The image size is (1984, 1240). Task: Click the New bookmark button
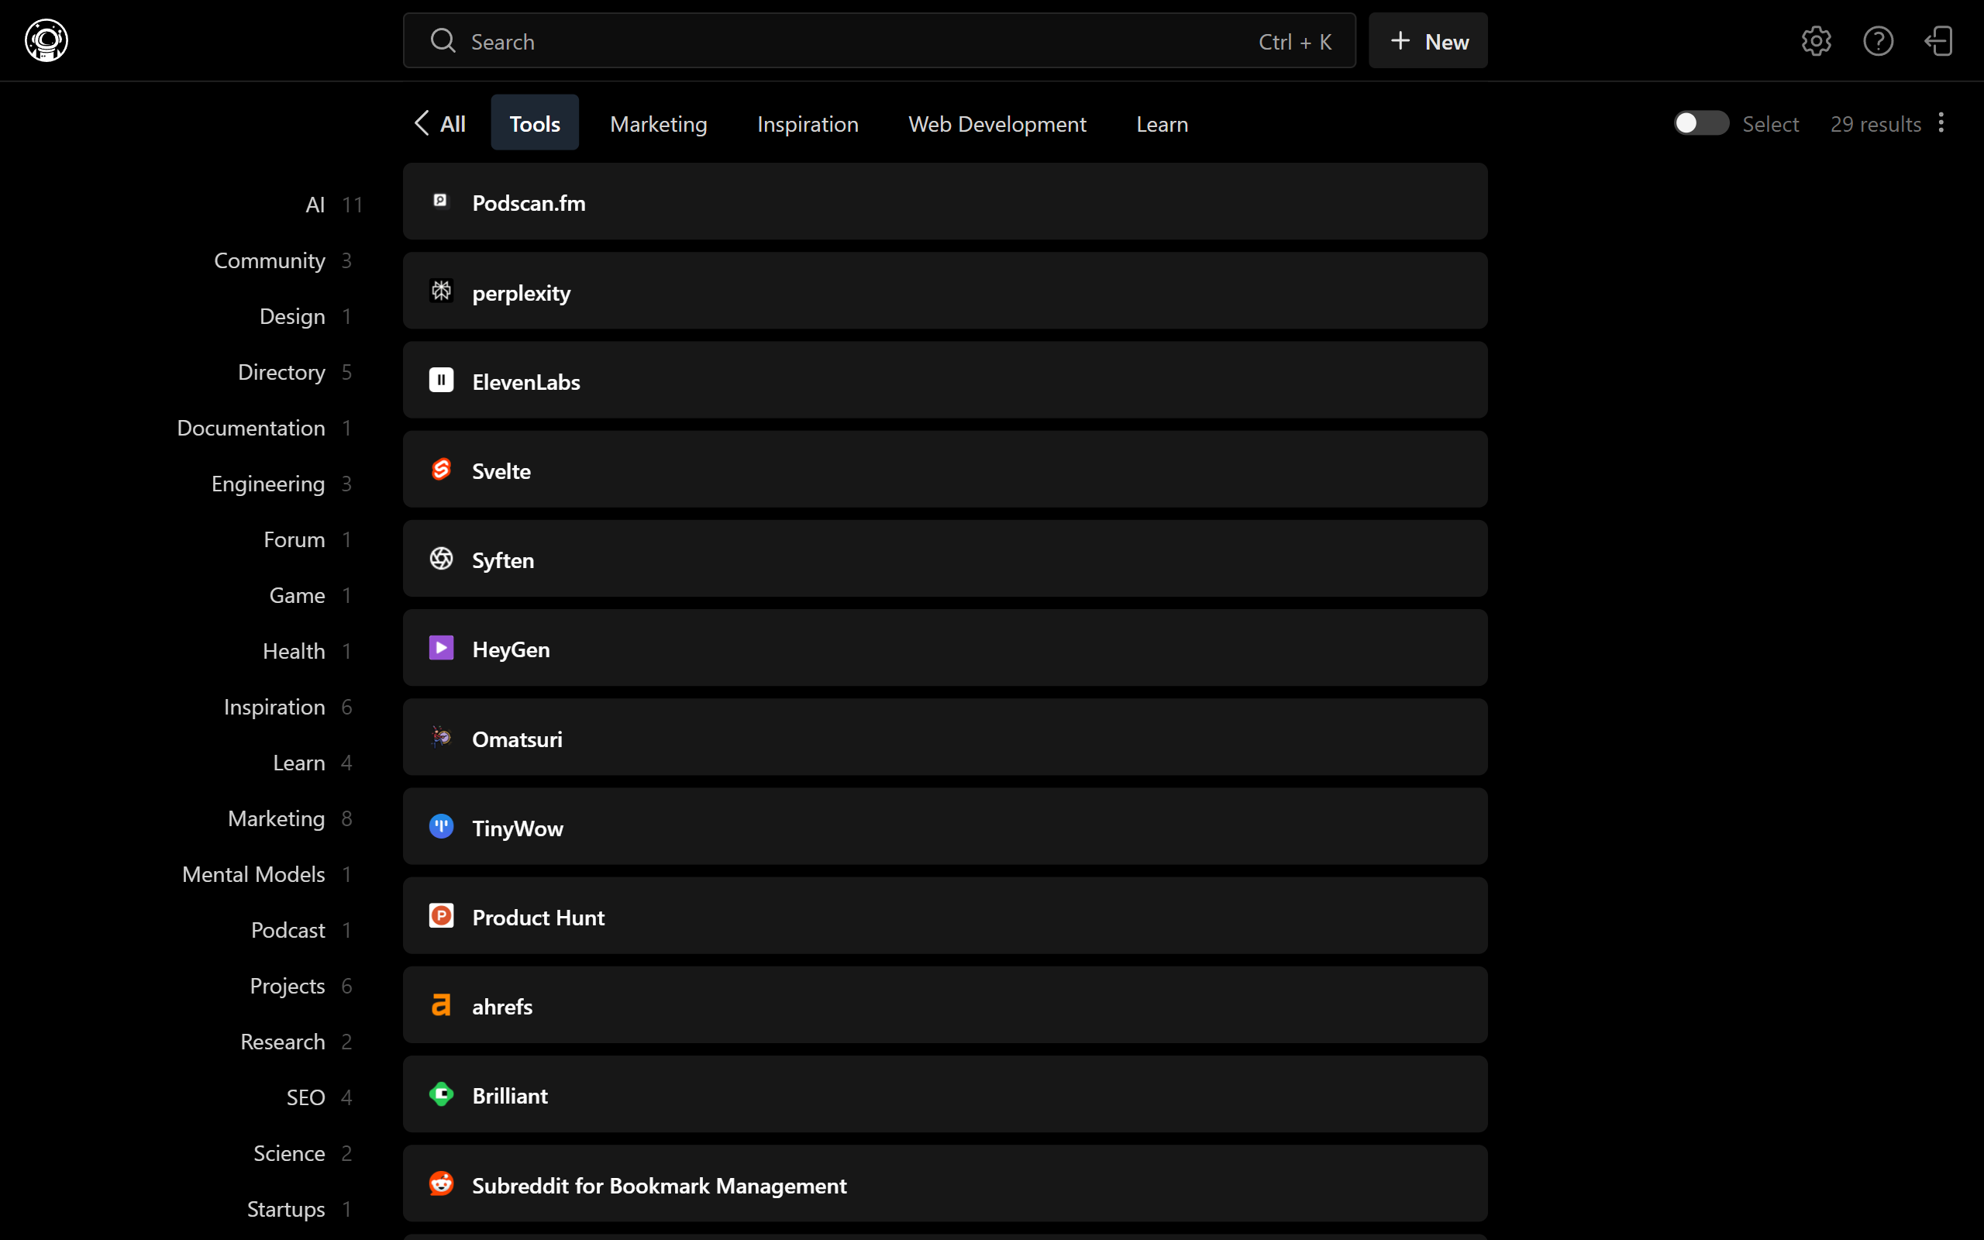pos(1428,41)
